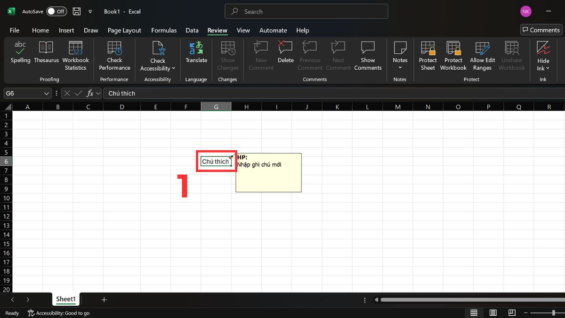Screen dimensions: 565x318
Task: Open the Name Box dropdown
Action: click(x=47, y=93)
